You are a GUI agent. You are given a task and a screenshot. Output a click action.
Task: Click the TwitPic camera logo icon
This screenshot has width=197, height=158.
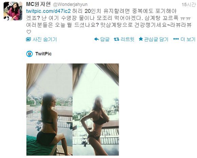pyautogui.click(x=30, y=54)
